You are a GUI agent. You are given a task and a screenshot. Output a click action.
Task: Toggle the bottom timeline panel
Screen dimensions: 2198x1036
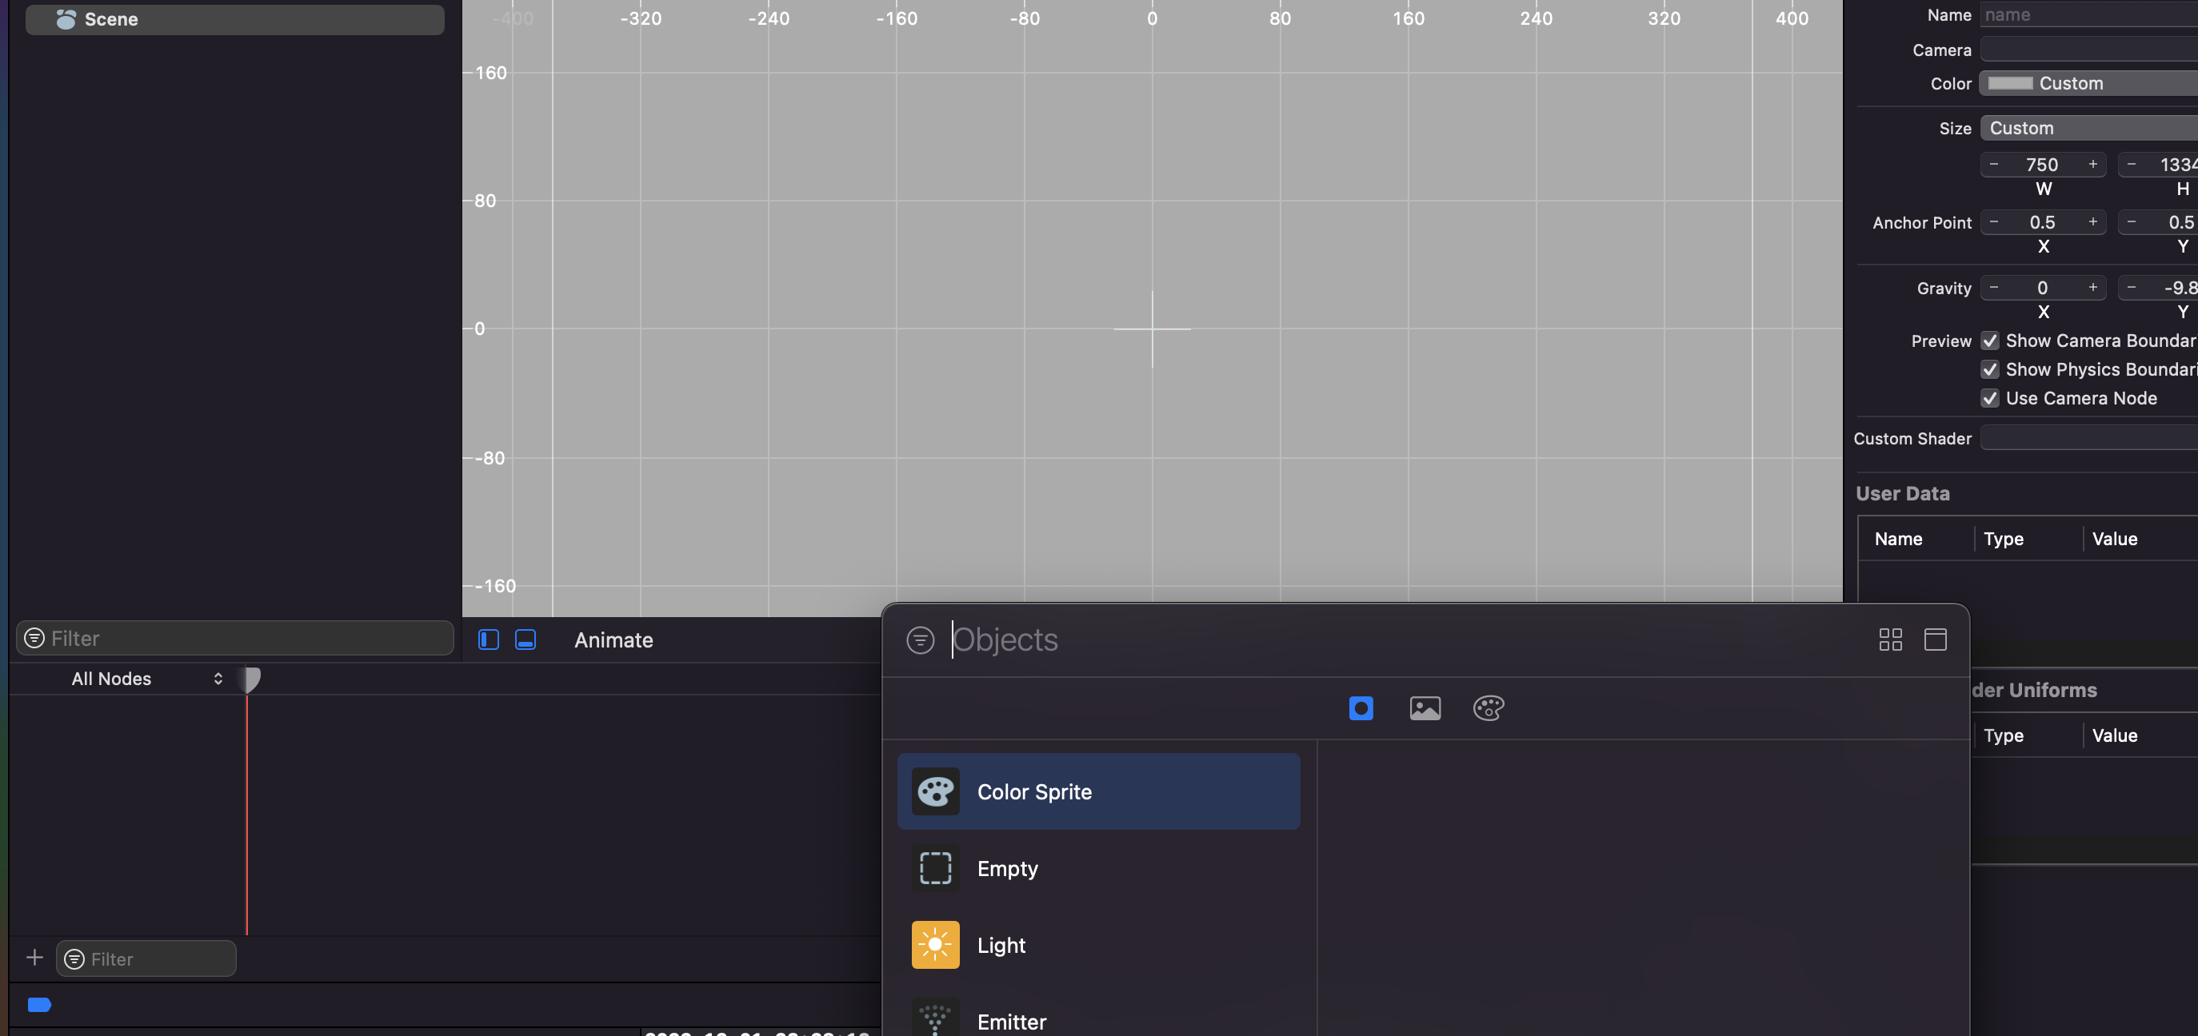pos(525,640)
